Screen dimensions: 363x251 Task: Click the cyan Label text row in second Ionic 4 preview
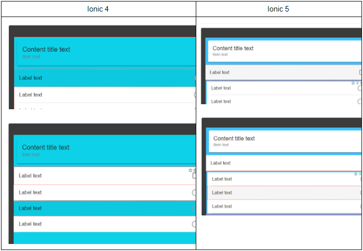click(x=105, y=208)
